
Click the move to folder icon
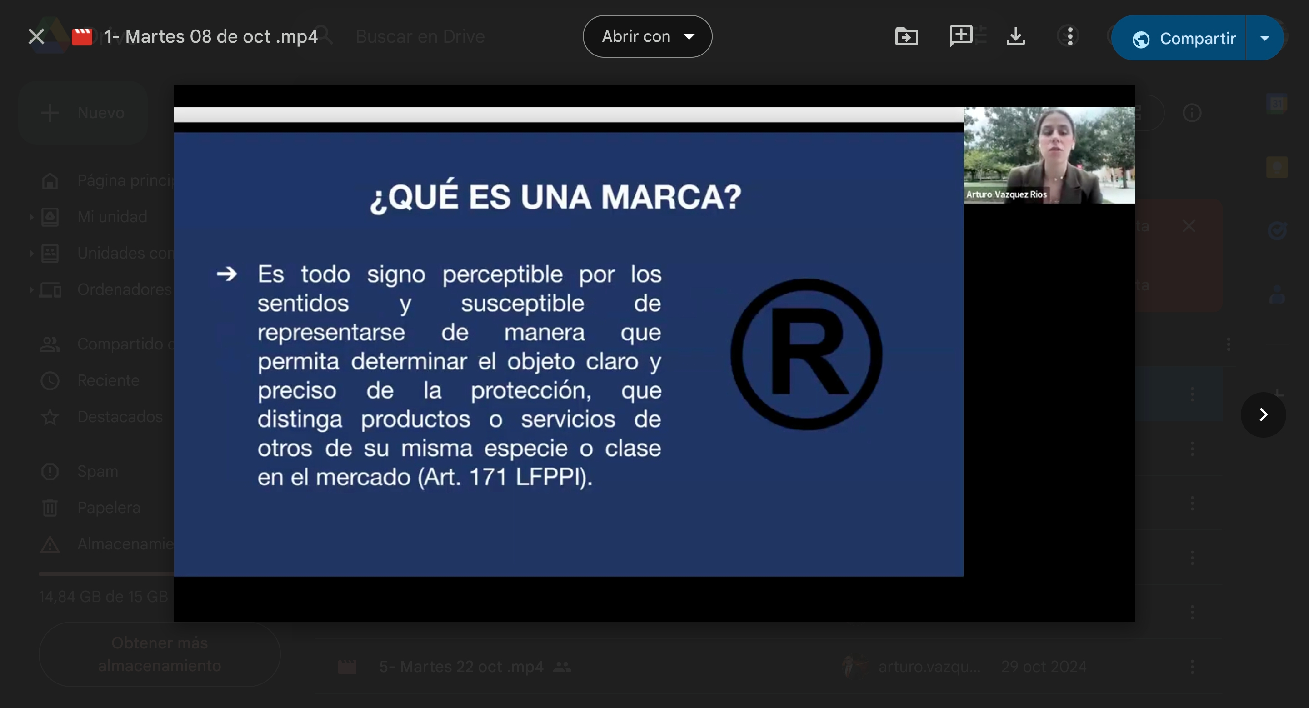pyautogui.click(x=907, y=36)
